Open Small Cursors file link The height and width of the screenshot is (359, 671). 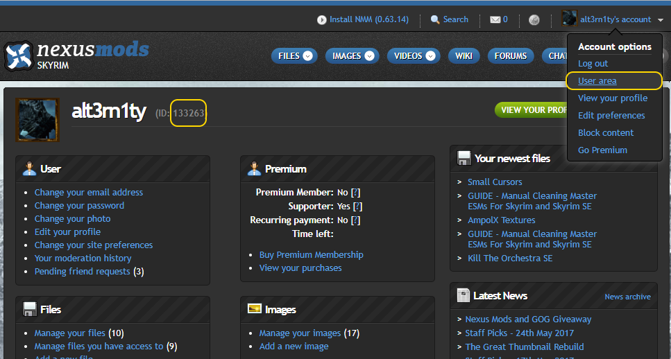tap(495, 182)
